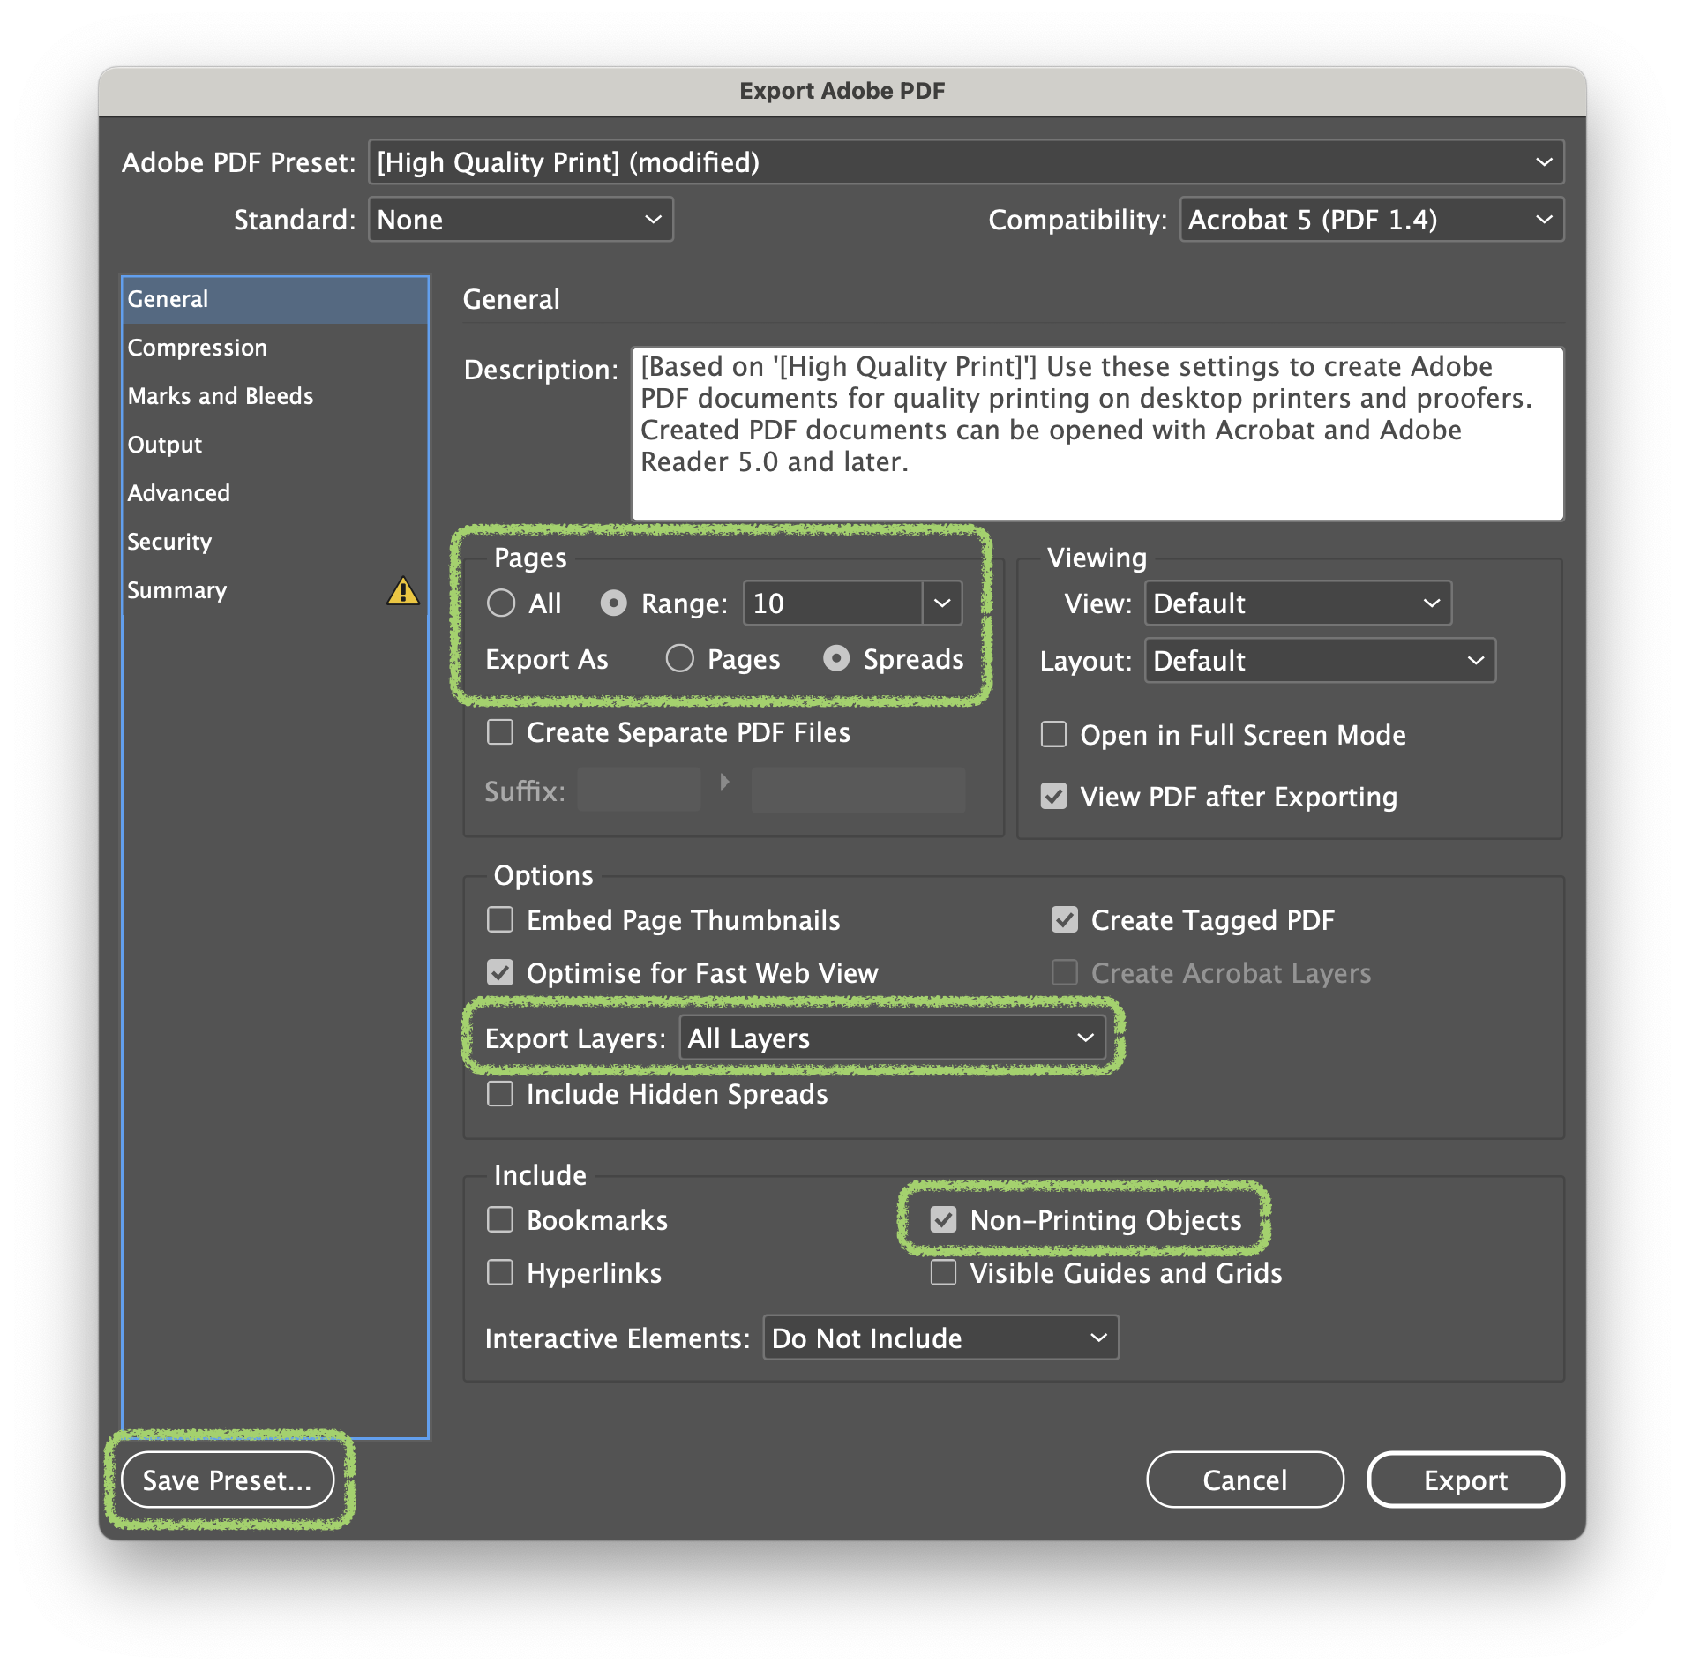The width and height of the screenshot is (1685, 1671).
Task: Click the Description text box
Action: point(1097,433)
